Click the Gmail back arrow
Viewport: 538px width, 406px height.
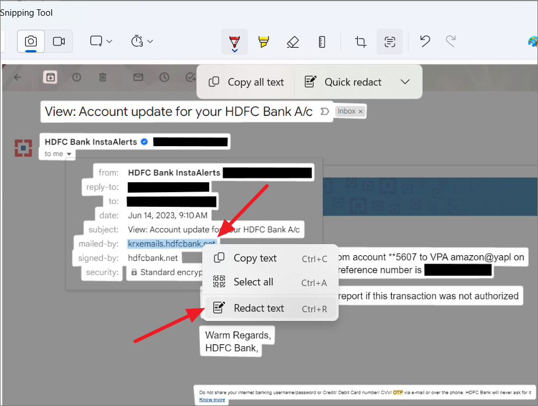point(17,77)
